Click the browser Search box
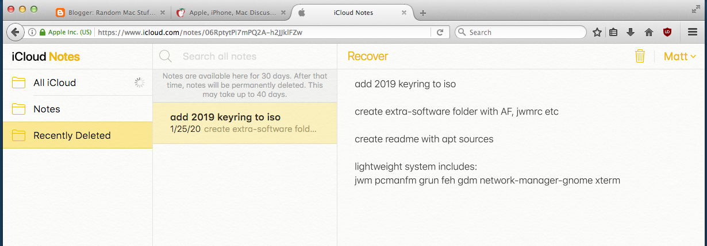 pos(521,33)
